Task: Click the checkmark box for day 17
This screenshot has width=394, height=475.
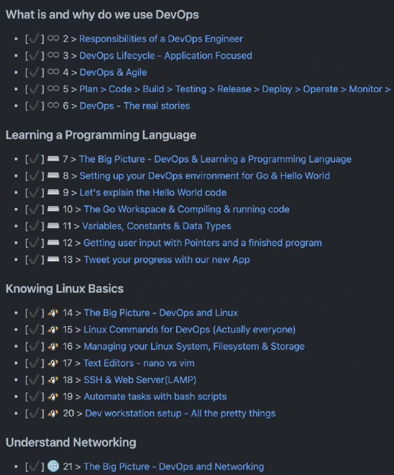Action: pos(34,363)
